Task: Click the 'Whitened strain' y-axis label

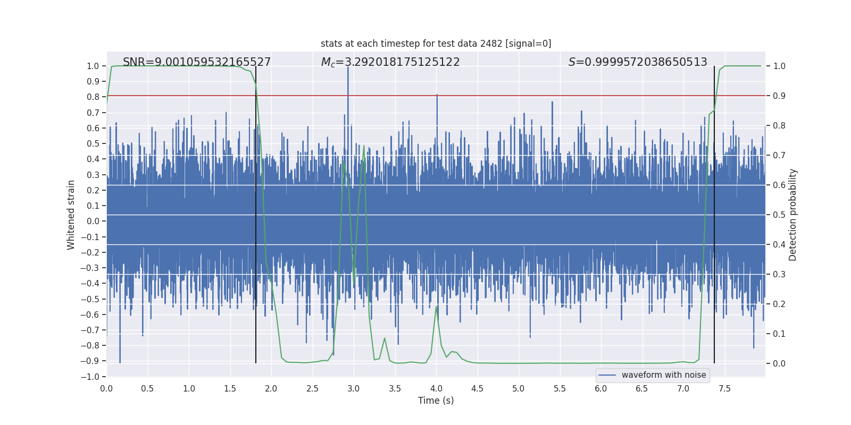Action: 71,215
